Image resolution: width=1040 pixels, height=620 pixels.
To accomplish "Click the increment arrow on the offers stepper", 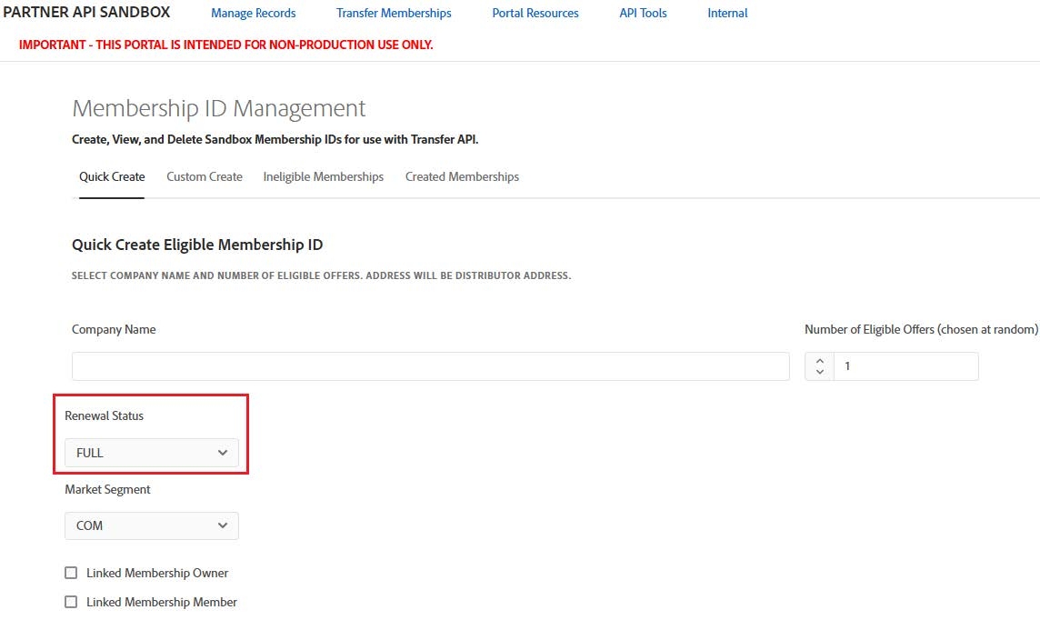I will pyautogui.click(x=819, y=360).
